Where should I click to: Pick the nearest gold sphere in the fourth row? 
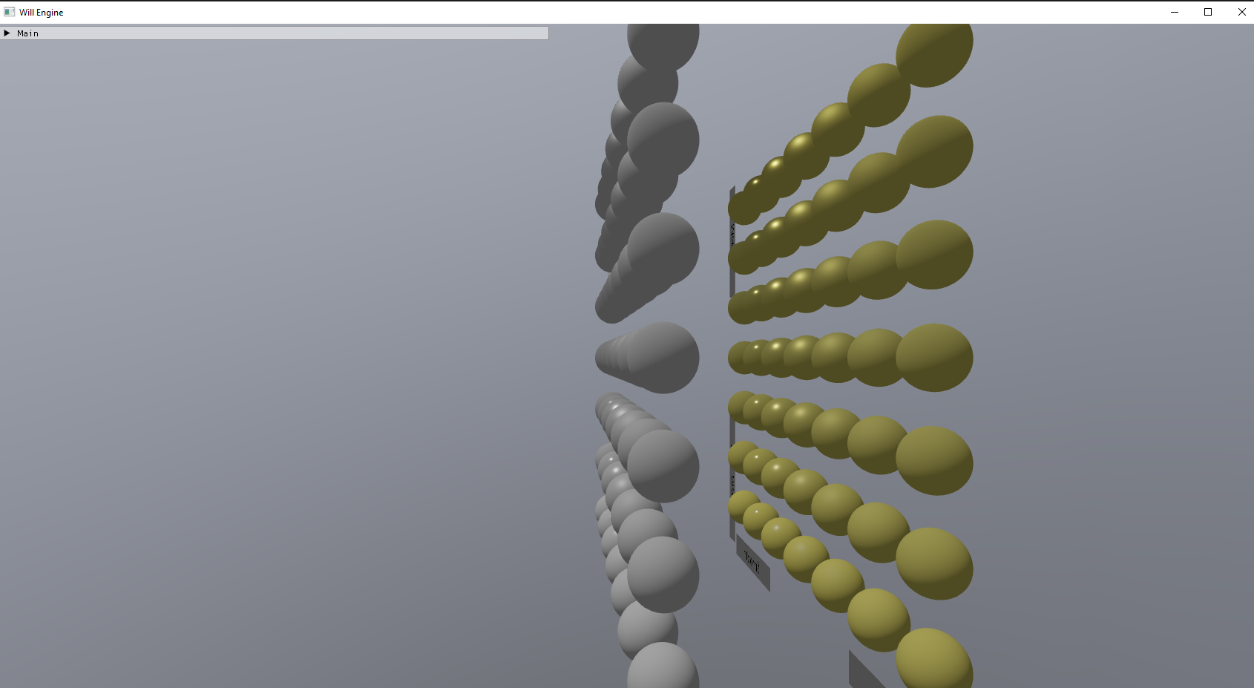click(x=935, y=357)
